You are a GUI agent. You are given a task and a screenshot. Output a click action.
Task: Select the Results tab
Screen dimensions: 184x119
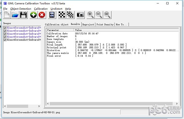(75, 24)
